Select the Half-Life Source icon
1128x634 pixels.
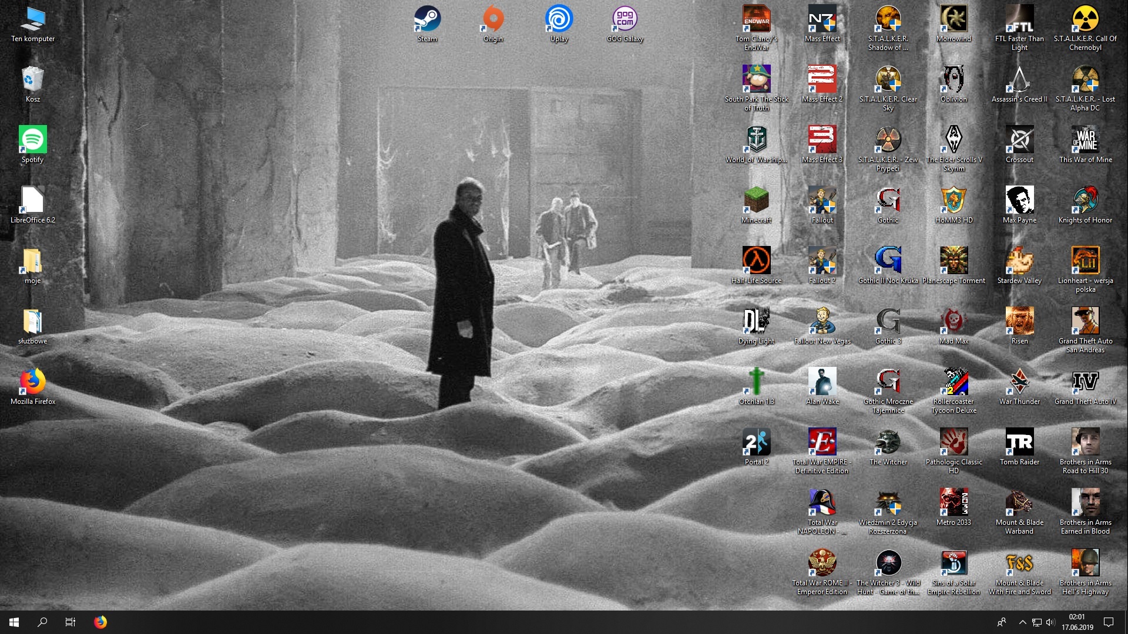756,261
